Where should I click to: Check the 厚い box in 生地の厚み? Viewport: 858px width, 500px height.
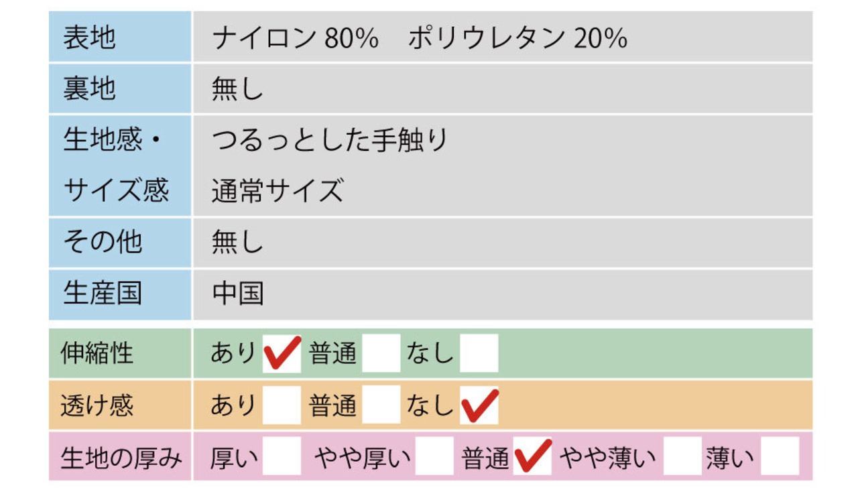(x=282, y=456)
